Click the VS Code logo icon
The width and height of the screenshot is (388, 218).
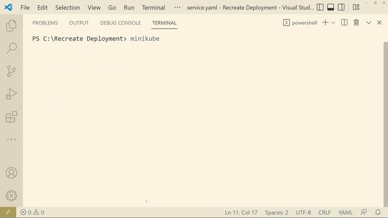pyautogui.click(x=8, y=7)
